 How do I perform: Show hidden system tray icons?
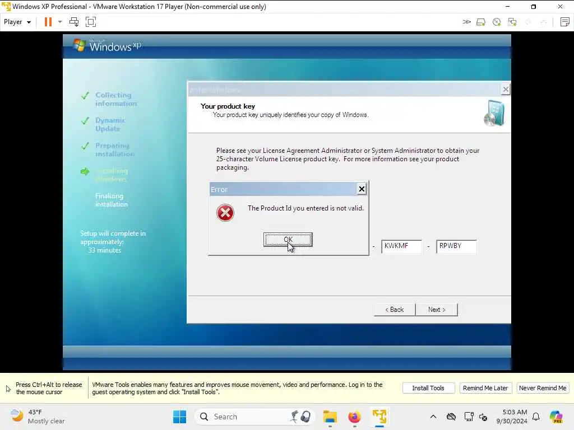[x=433, y=417]
